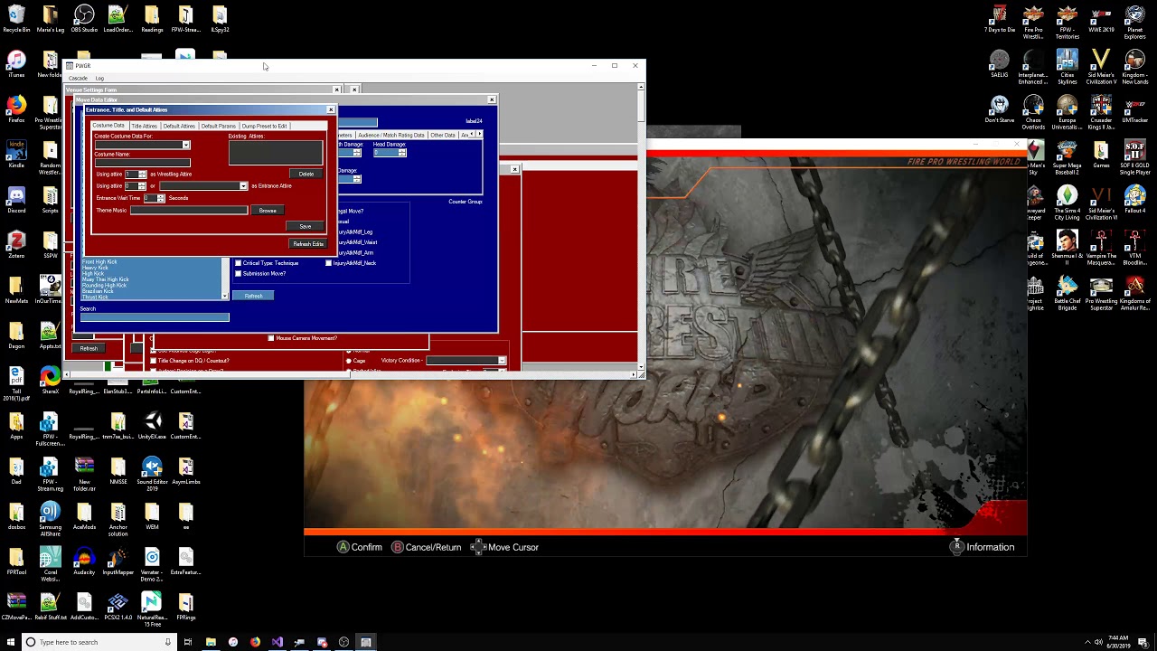The width and height of the screenshot is (1157, 651).
Task: Select the Zotero desktop icon
Action: tap(16, 245)
